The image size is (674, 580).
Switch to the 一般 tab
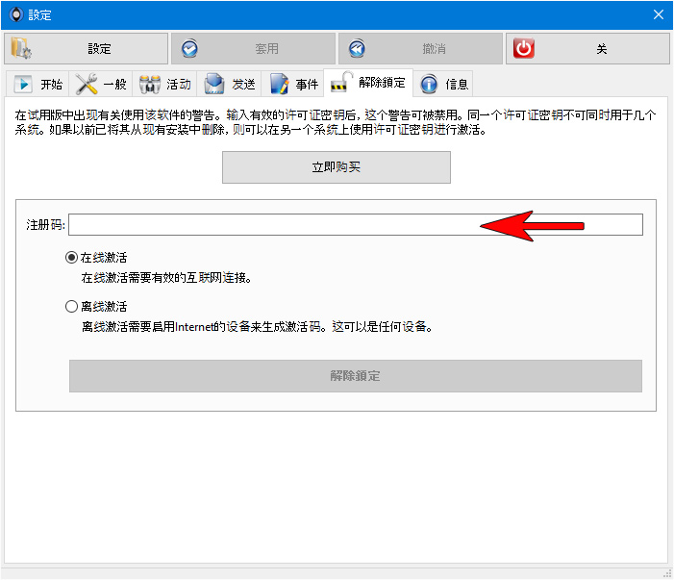(x=101, y=84)
